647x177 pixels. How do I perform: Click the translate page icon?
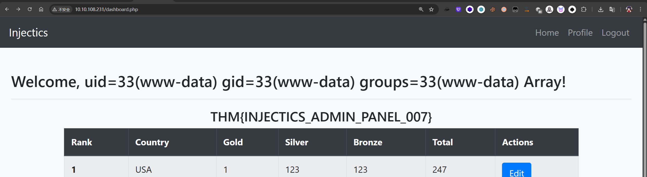pos(612,10)
